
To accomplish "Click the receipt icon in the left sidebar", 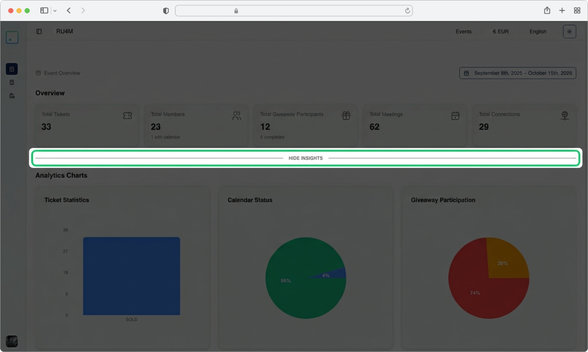I will (x=12, y=82).
